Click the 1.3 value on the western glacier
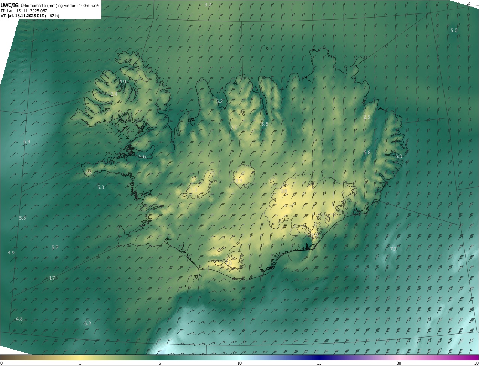 point(194,190)
